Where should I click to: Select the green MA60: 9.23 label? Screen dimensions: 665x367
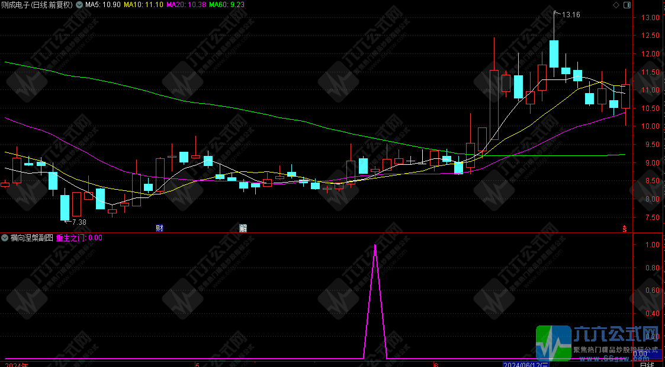point(228,5)
